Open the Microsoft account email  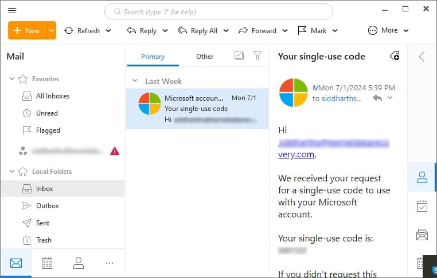[x=197, y=109]
